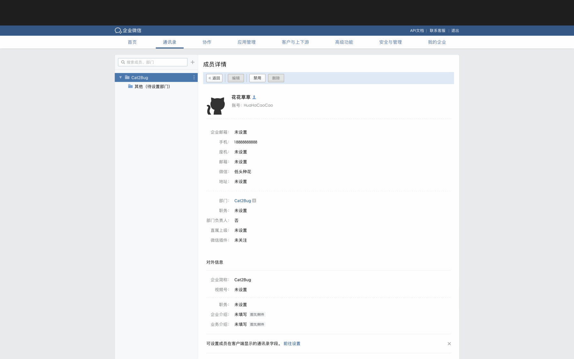Click the 成员详情 heading
This screenshot has height=359, width=574.
[x=215, y=64]
